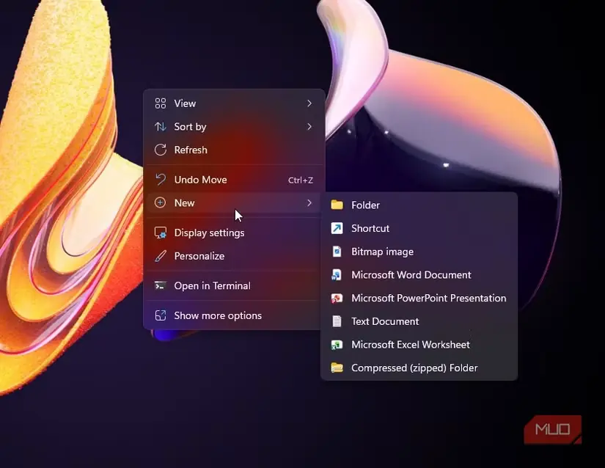
Task: Create a new Microsoft Excel Worksheet
Action: [419, 345]
